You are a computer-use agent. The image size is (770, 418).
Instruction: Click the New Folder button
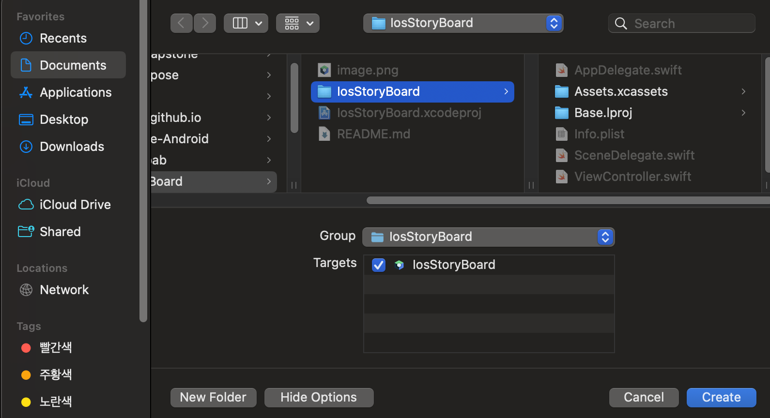pos(213,397)
